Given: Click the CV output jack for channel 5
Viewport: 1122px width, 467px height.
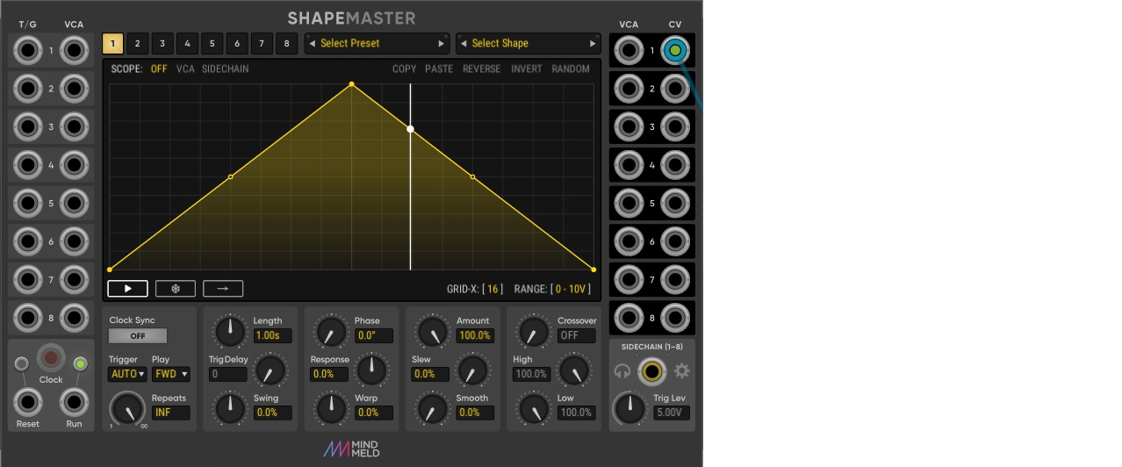Looking at the screenshot, I should 674,203.
